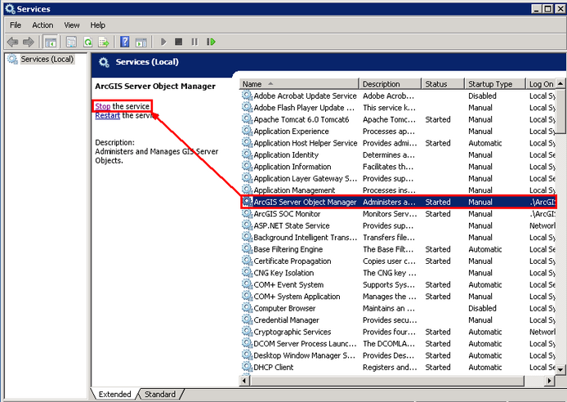Click gear icon of Adobe Acrobat Update Service

(x=247, y=96)
